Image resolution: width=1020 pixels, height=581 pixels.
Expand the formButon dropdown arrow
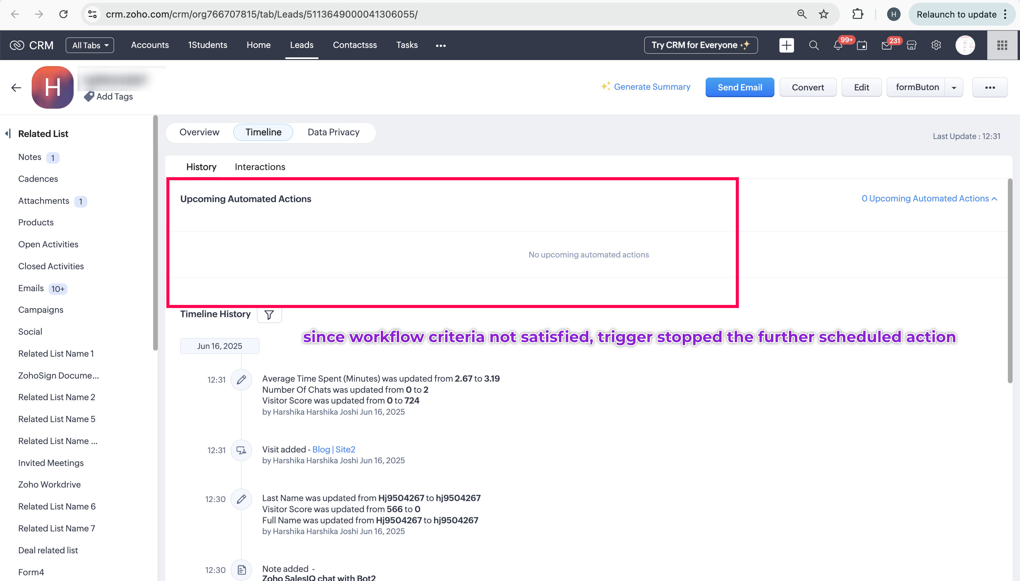pos(954,87)
